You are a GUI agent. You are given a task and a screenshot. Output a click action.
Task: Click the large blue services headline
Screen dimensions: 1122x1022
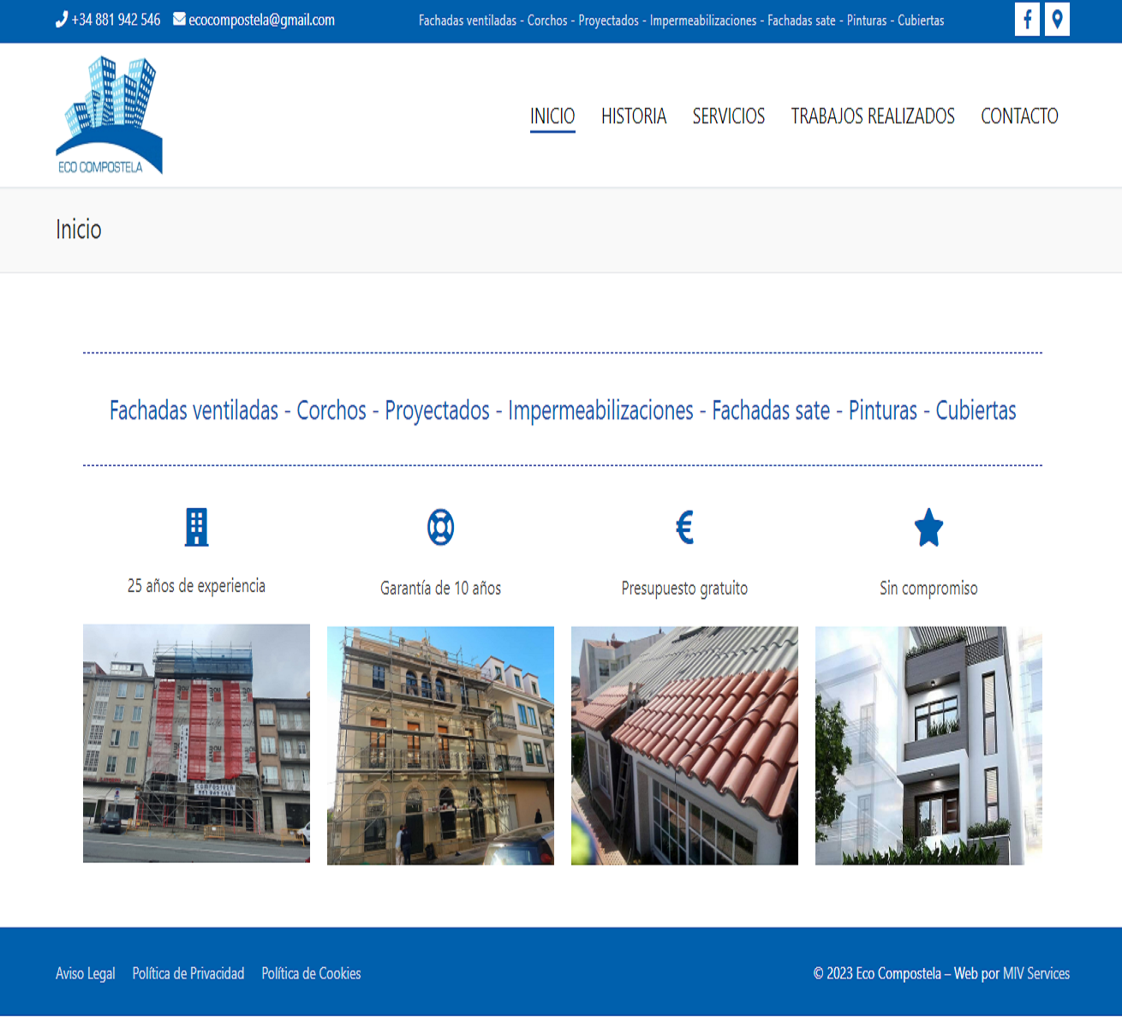563,410
